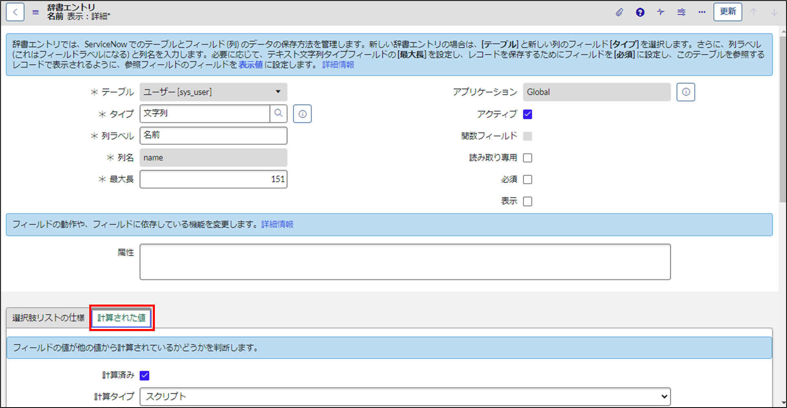Enable the 必須 checkbox
The image size is (787, 408).
528,179
